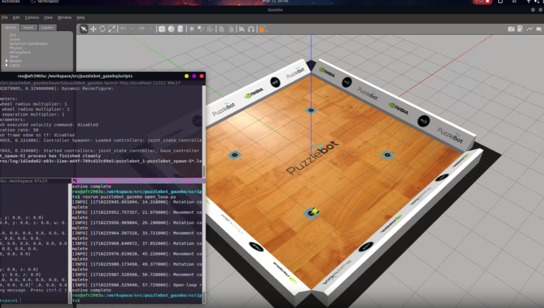
Task: Select the translate mode tool
Action: coord(93,29)
